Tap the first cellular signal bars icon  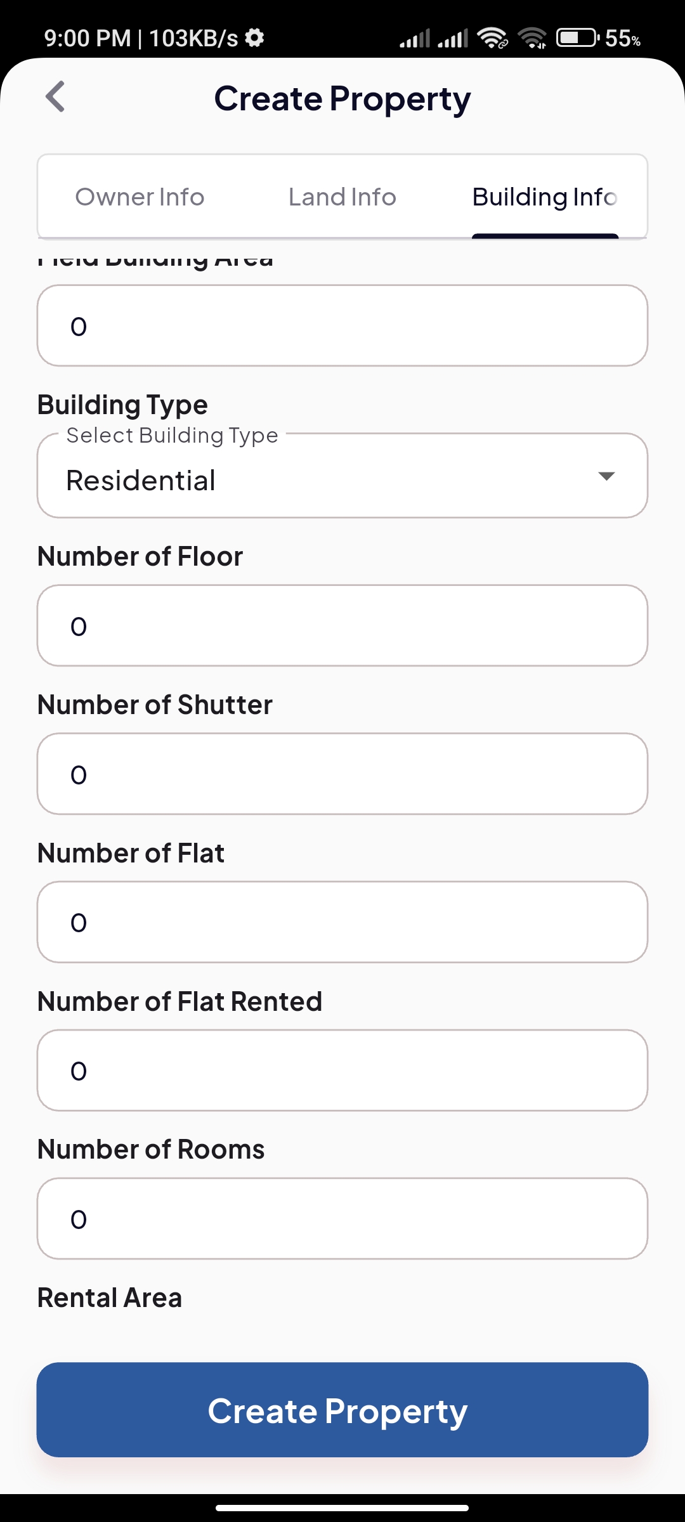tap(414, 39)
